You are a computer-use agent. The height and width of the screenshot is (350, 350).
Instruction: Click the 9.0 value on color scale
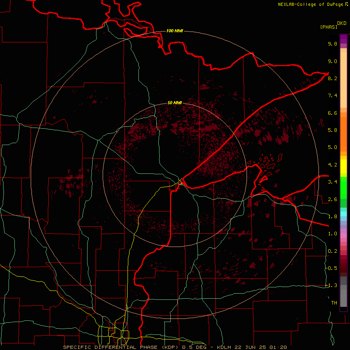(332, 61)
